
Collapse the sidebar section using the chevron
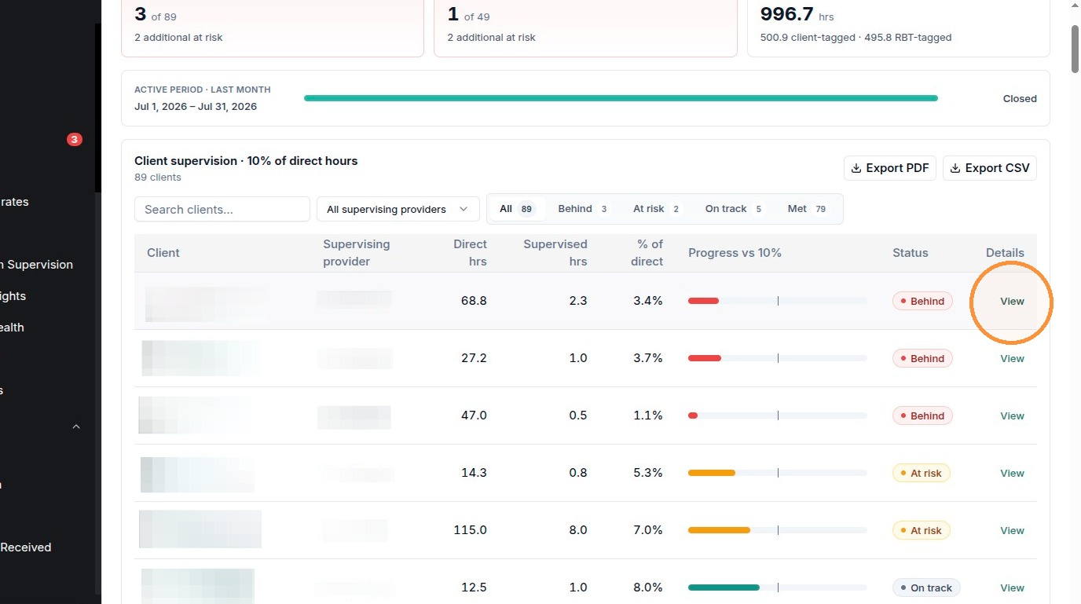click(x=76, y=426)
